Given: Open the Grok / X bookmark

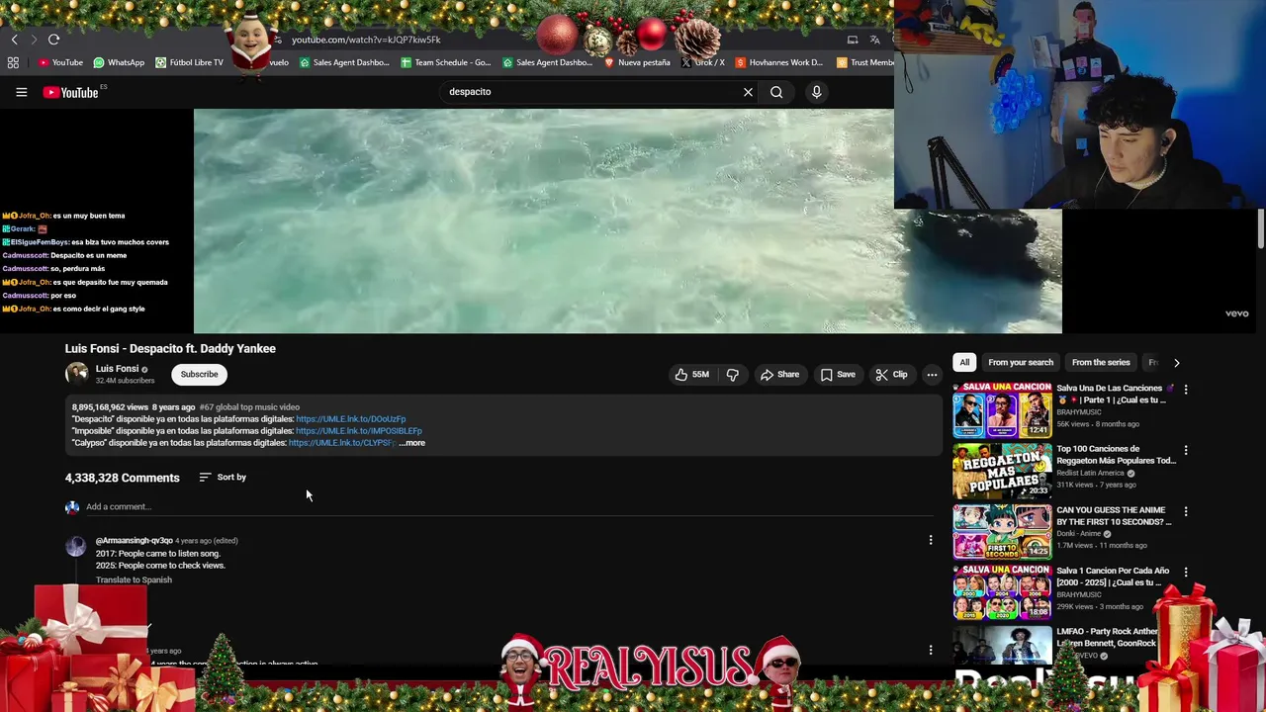Looking at the screenshot, I should click(x=703, y=62).
